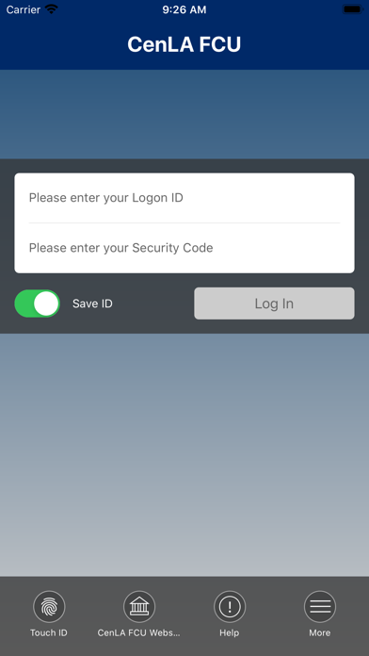Toggle the Save ID switch off
The width and height of the screenshot is (369, 656).
click(x=38, y=303)
